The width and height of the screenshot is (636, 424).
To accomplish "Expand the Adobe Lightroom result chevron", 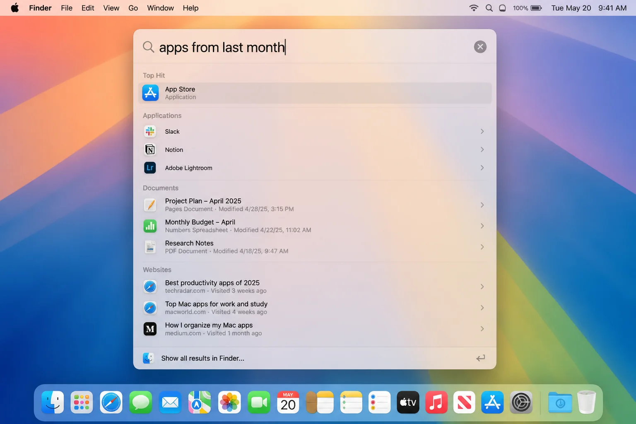I will click(482, 168).
